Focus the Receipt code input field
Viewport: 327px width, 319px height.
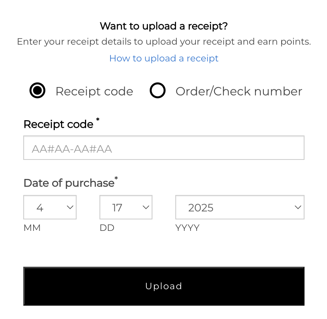click(163, 148)
